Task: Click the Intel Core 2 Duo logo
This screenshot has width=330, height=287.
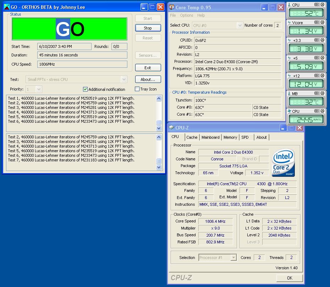Action: click(x=283, y=162)
